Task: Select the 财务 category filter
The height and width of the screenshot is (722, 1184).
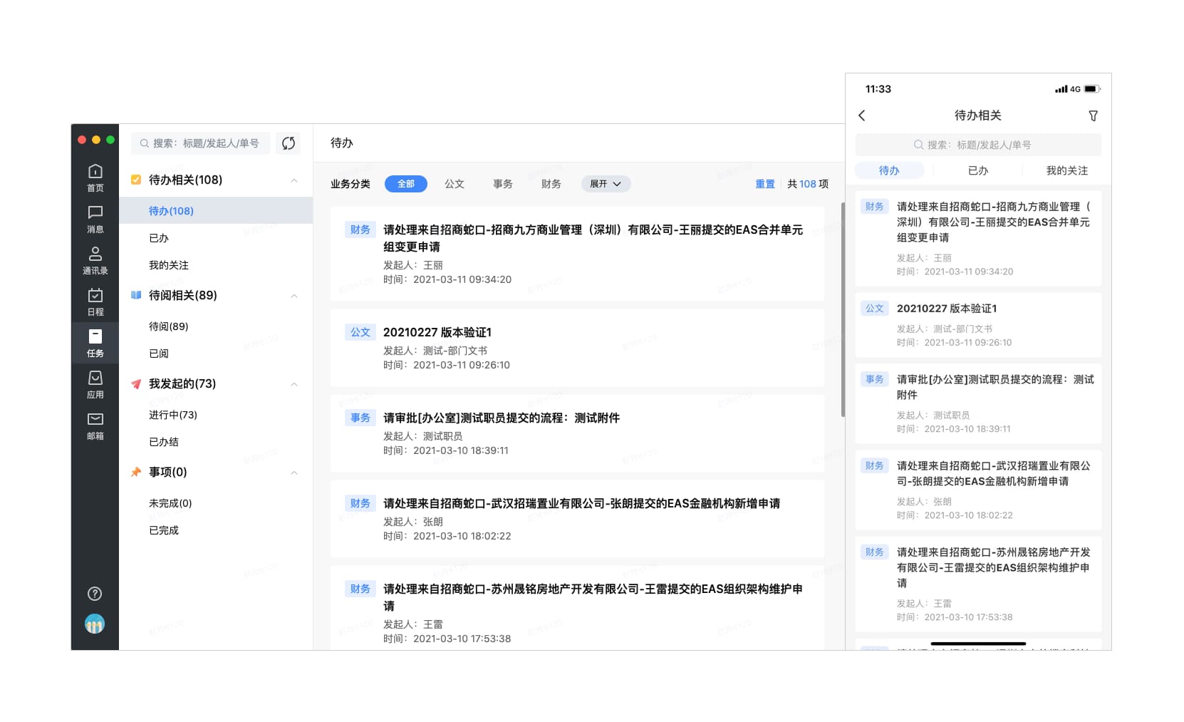Action: [550, 184]
